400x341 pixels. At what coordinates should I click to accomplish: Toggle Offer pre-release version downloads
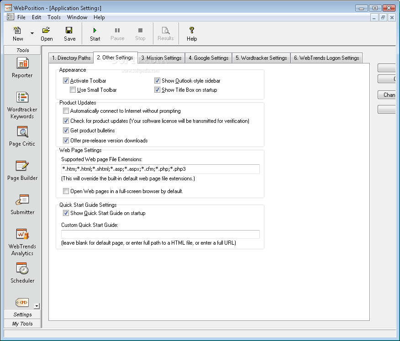pyautogui.click(x=66, y=140)
